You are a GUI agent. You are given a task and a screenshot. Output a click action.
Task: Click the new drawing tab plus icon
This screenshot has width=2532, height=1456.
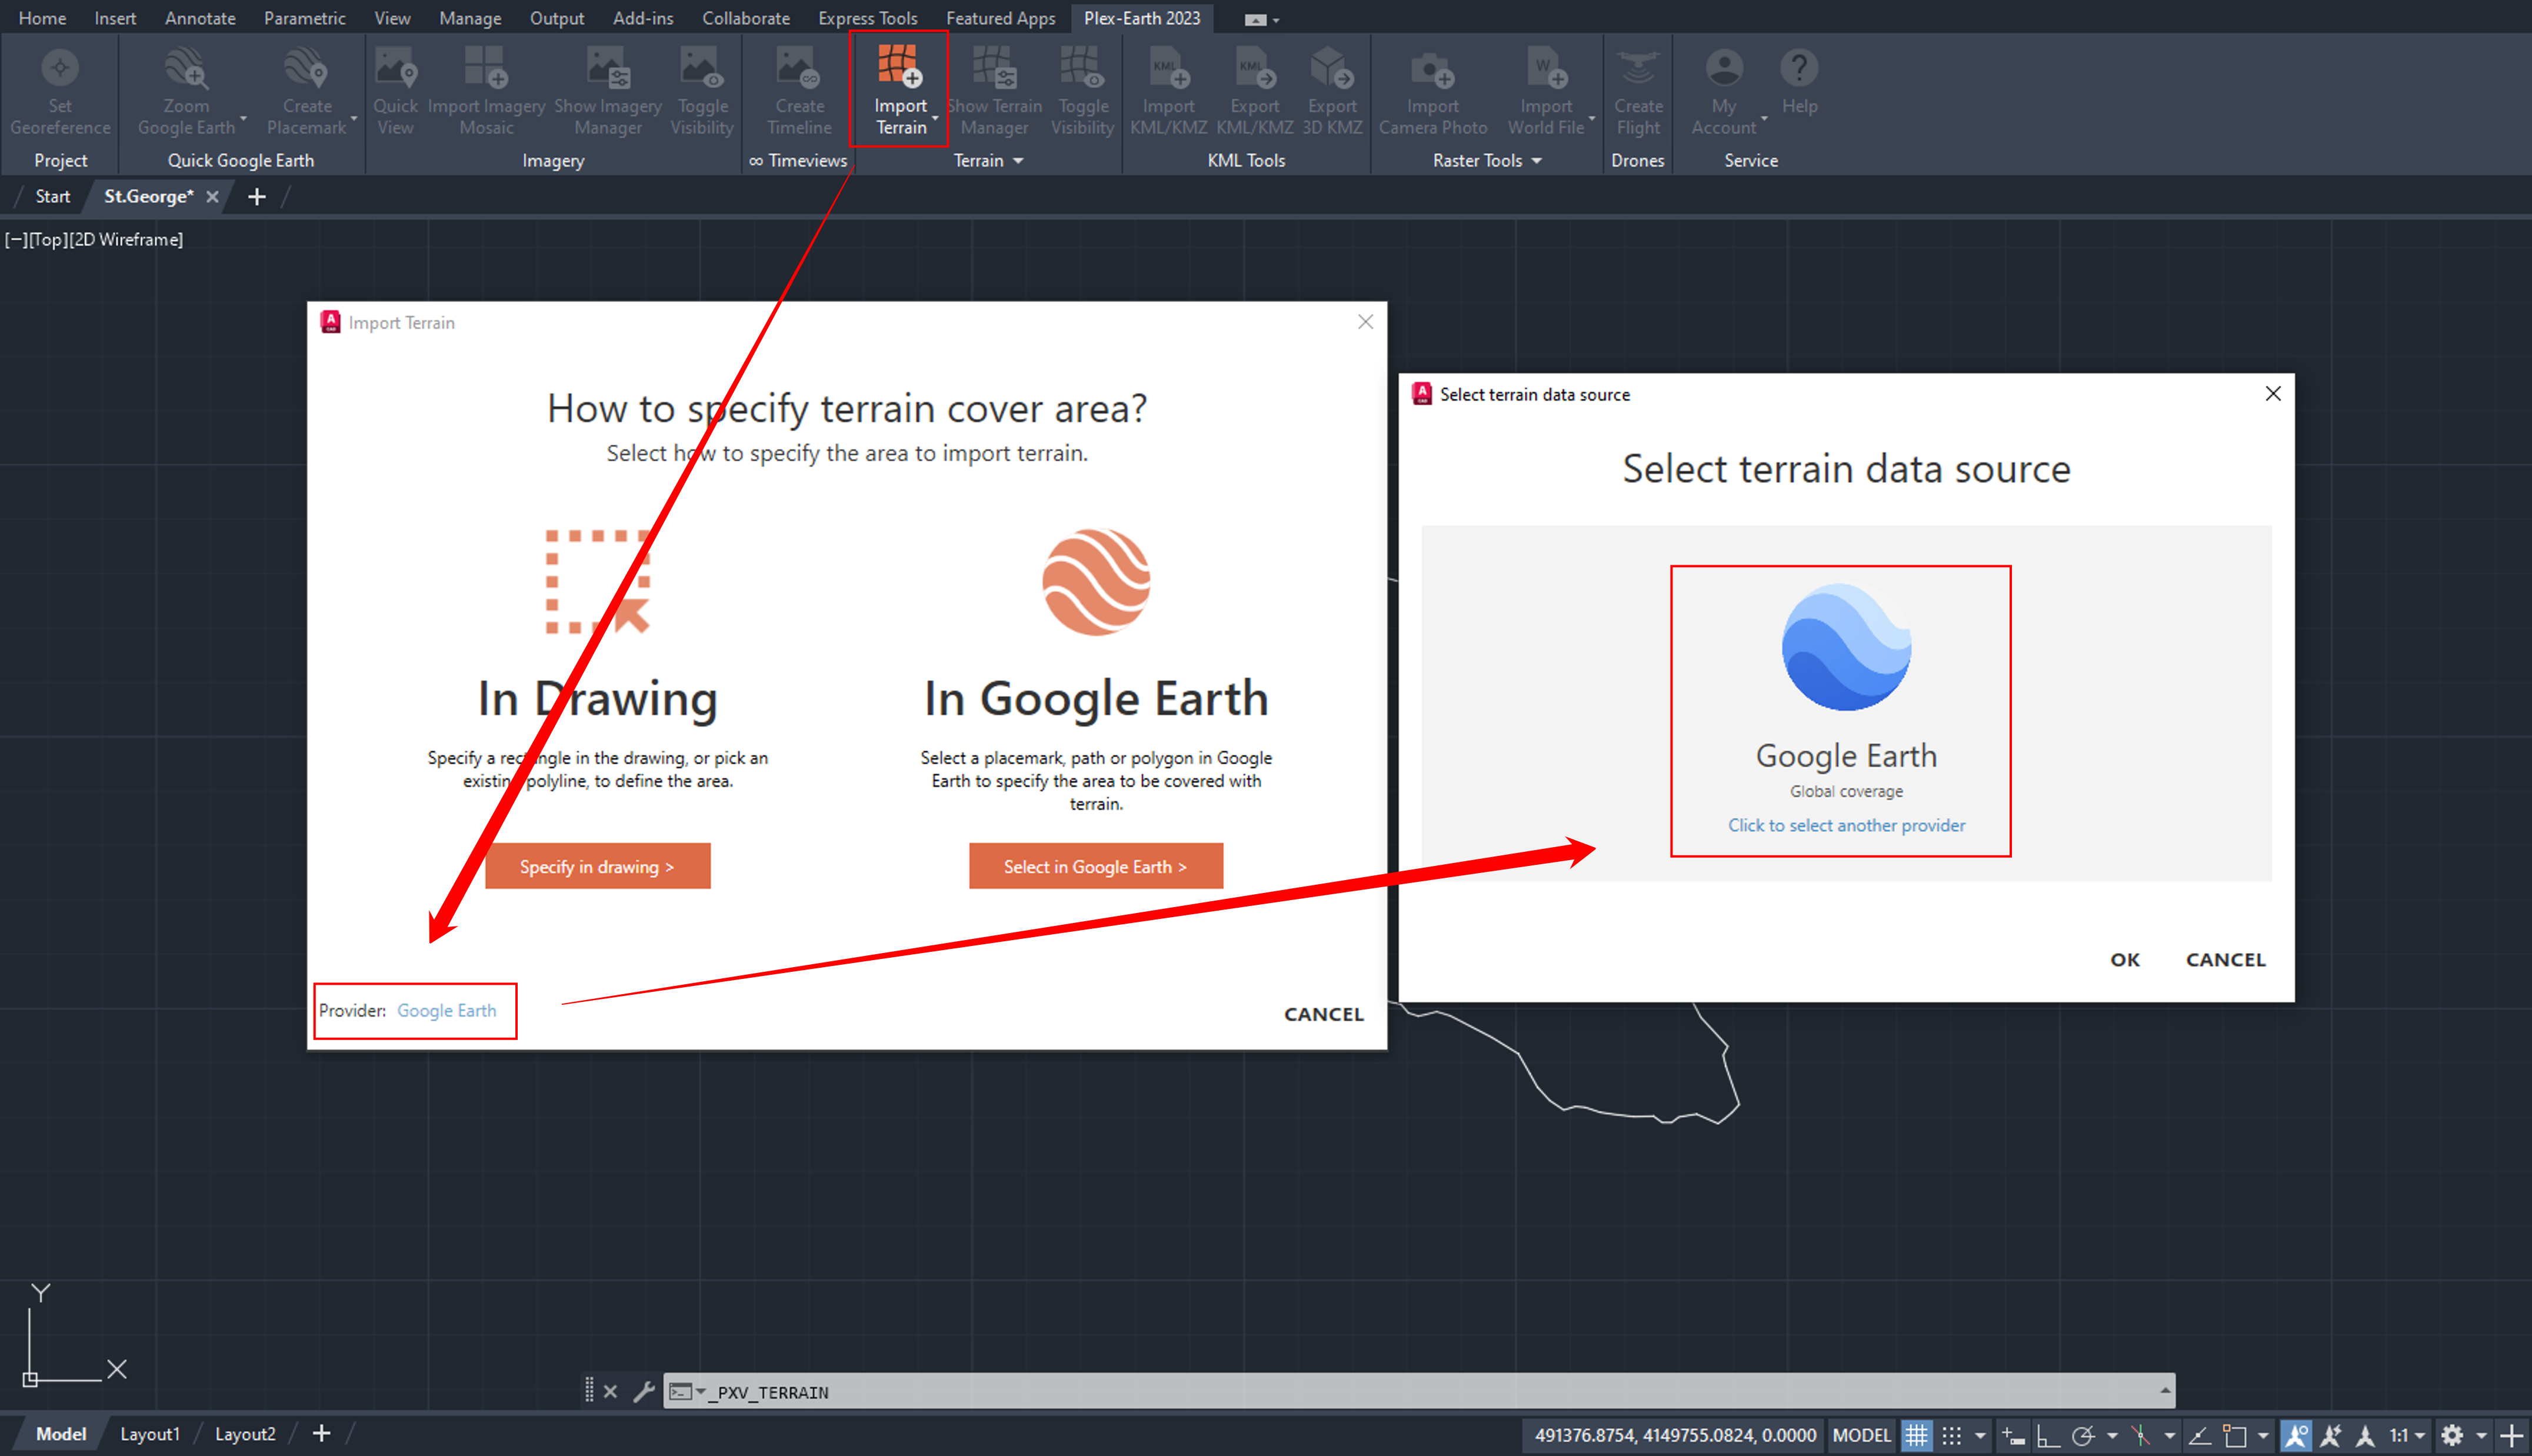(x=257, y=197)
